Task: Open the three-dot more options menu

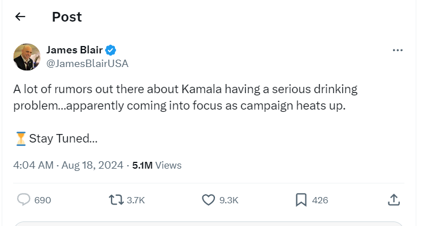Action: click(398, 50)
